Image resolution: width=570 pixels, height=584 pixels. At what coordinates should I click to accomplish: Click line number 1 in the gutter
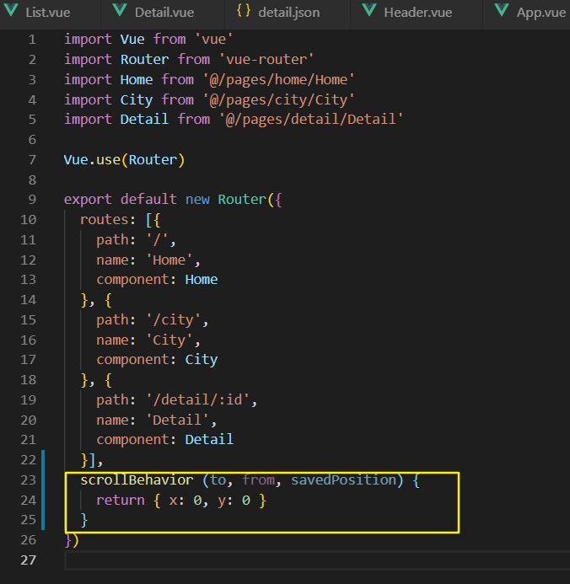tap(32, 40)
